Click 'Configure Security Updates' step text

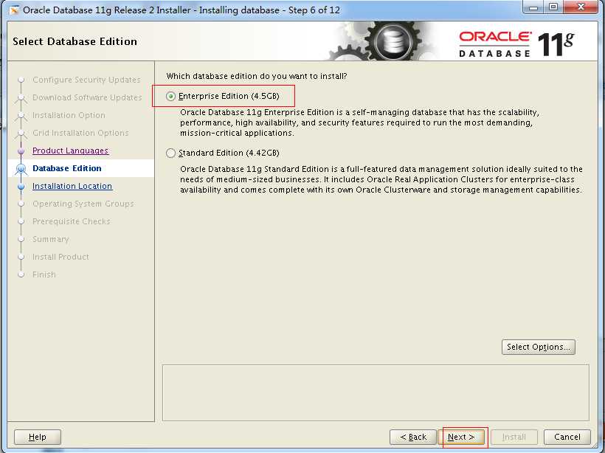[x=86, y=80]
